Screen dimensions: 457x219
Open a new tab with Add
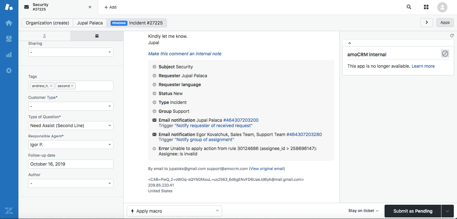[x=110, y=7]
